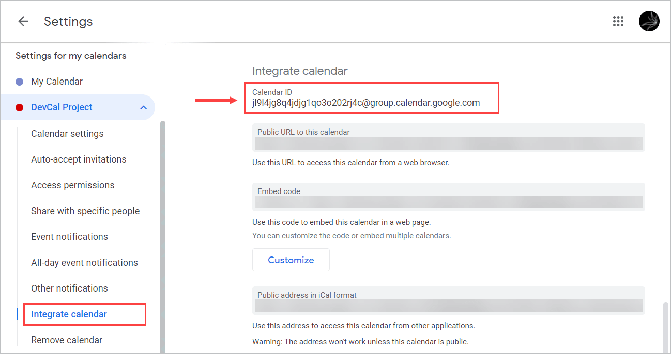Open the account profile avatar
Screen dimensions: 671x354
pos(649,21)
